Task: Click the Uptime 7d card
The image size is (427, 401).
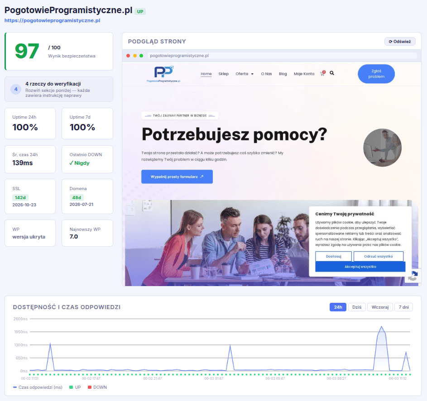Action: pyautogui.click(x=87, y=124)
